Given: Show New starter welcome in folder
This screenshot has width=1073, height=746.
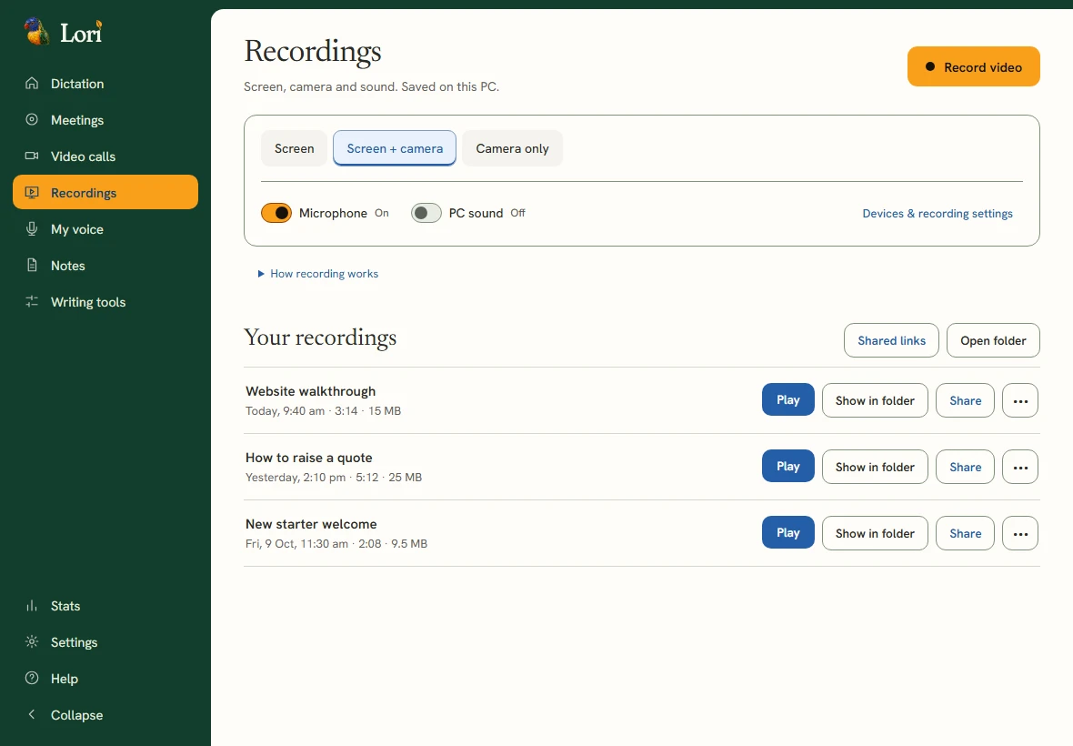Looking at the screenshot, I should point(875,533).
